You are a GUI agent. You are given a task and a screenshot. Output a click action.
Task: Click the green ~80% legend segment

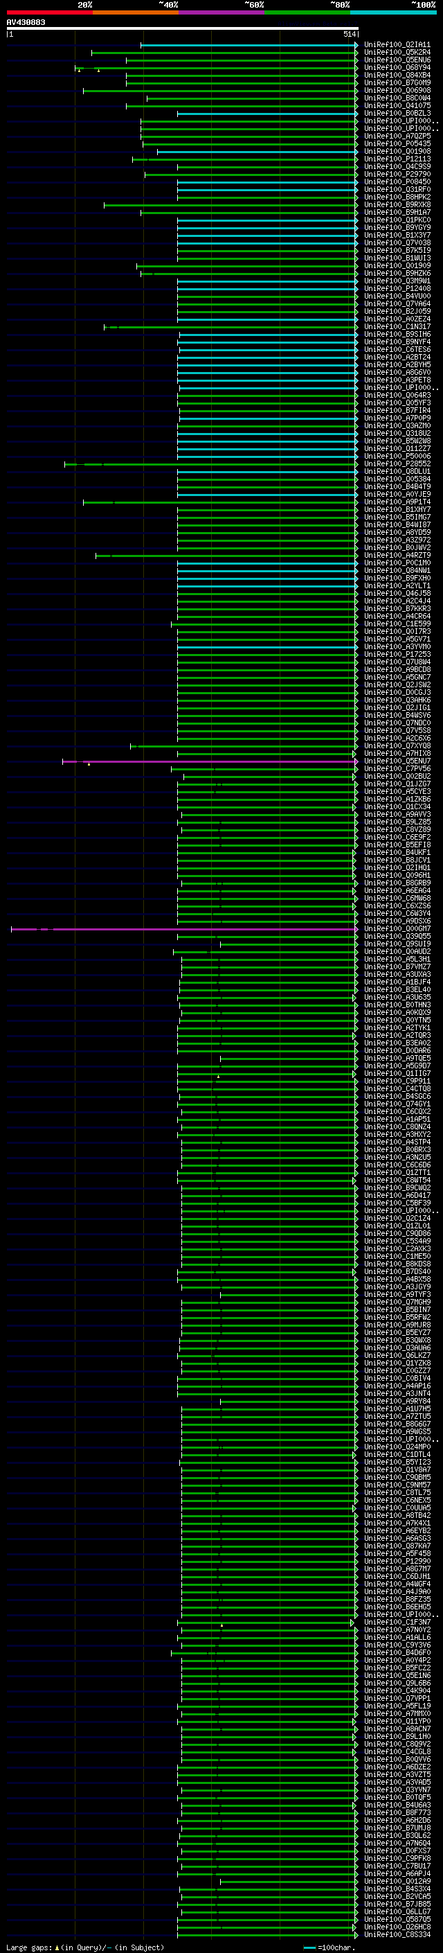point(307,12)
